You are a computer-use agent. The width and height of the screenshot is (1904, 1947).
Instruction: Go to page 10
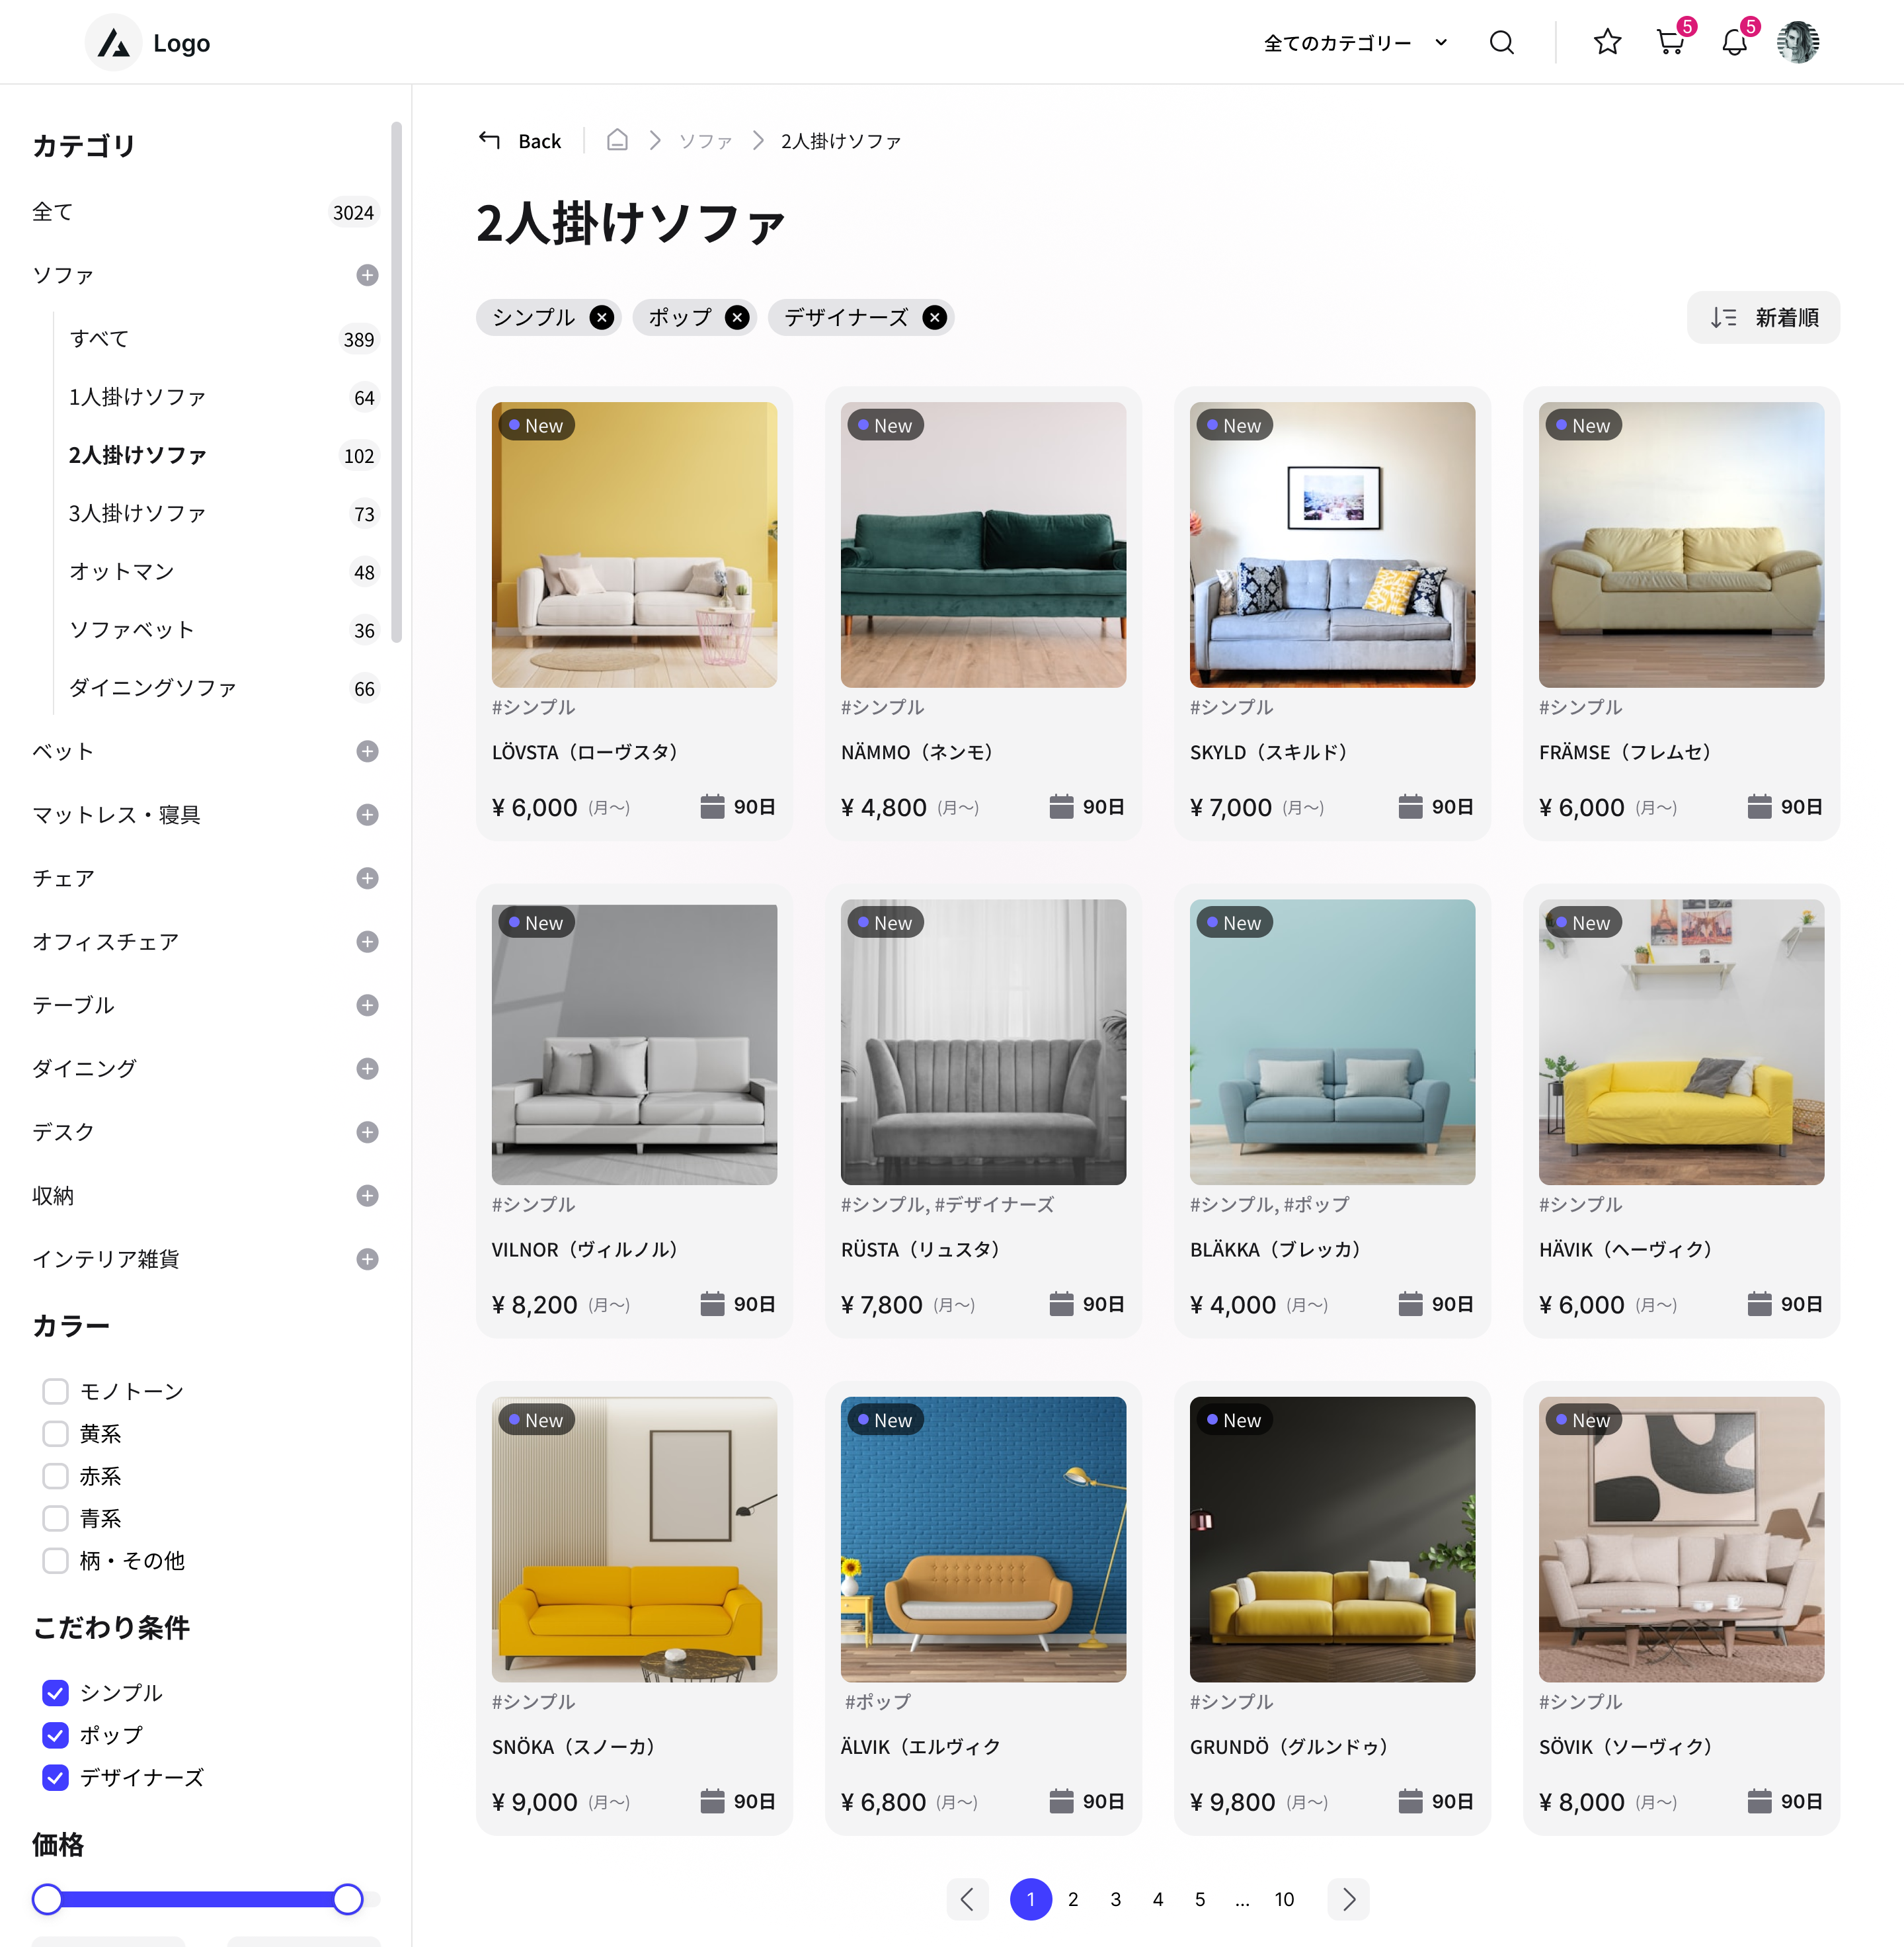(x=1284, y=1899)
